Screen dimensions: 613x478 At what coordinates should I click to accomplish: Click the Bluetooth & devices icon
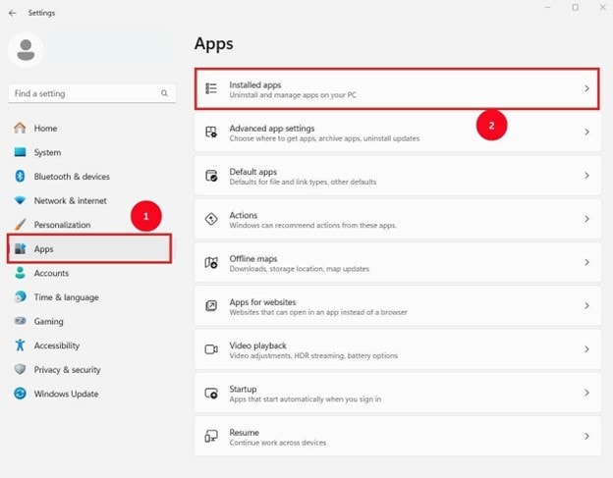(x=20, y=176)
